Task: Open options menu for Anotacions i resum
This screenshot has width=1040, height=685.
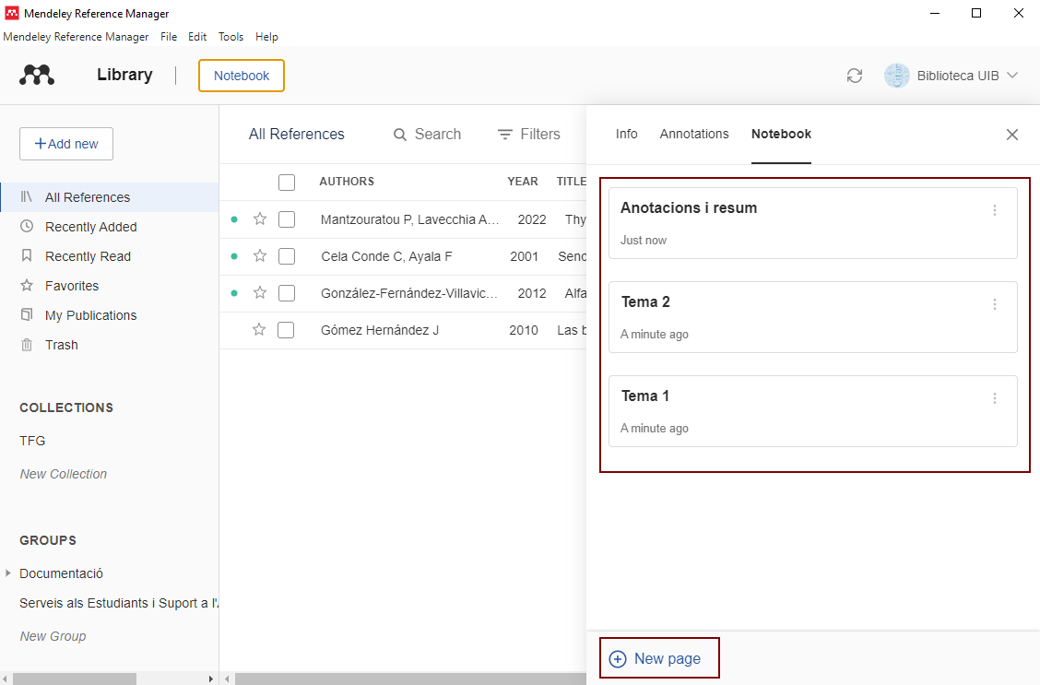Action: click(x=994, y=210)
